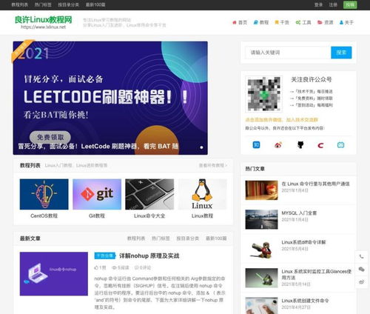Click the comment bubble icon under nohup article
The width and height of the screenshot is (370, 314).
[x=136, y=267]
